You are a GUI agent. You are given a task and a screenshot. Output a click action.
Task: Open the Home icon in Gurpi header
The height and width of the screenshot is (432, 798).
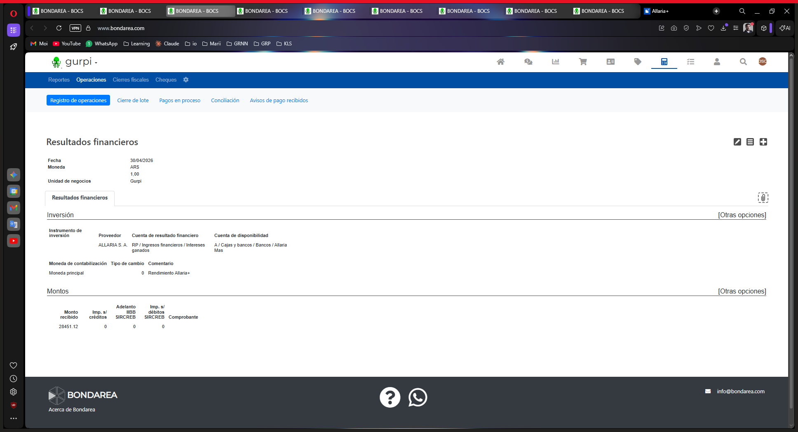[500, 61]
